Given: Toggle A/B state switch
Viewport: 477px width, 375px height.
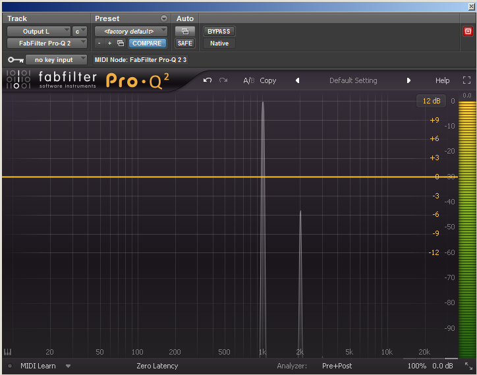Looking at the screenshot, I should tap(249, 80).
